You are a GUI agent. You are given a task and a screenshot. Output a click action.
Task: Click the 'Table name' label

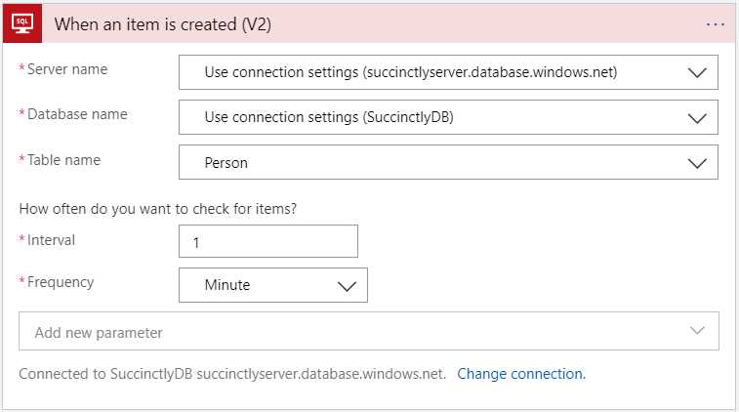[63, 160]
